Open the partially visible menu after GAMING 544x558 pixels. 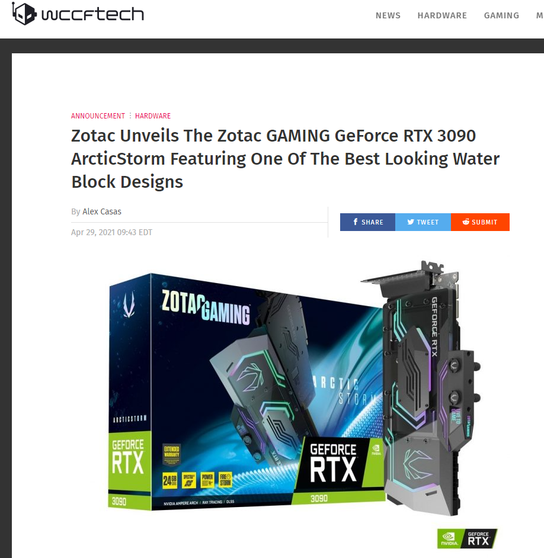tap(540, 15)
